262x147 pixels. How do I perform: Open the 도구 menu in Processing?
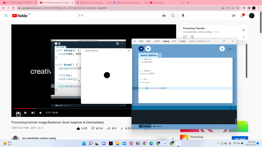(x=174, y=41)
